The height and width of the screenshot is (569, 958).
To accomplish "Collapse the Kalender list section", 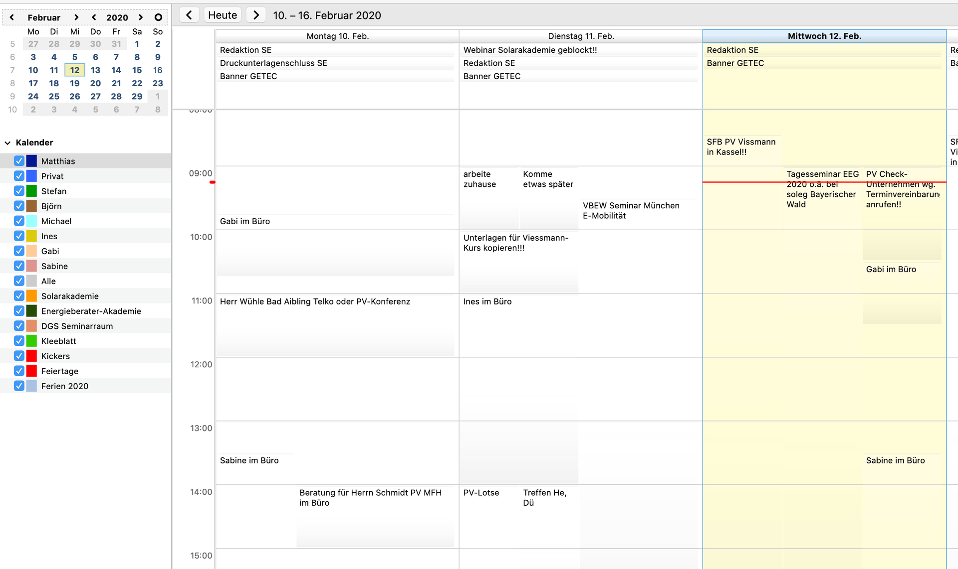I will [7, 142].
